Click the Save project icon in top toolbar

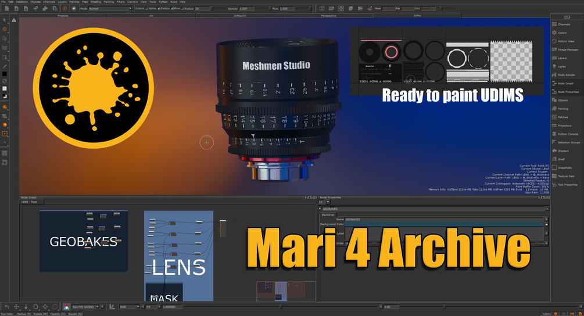(x=26, y=8)
